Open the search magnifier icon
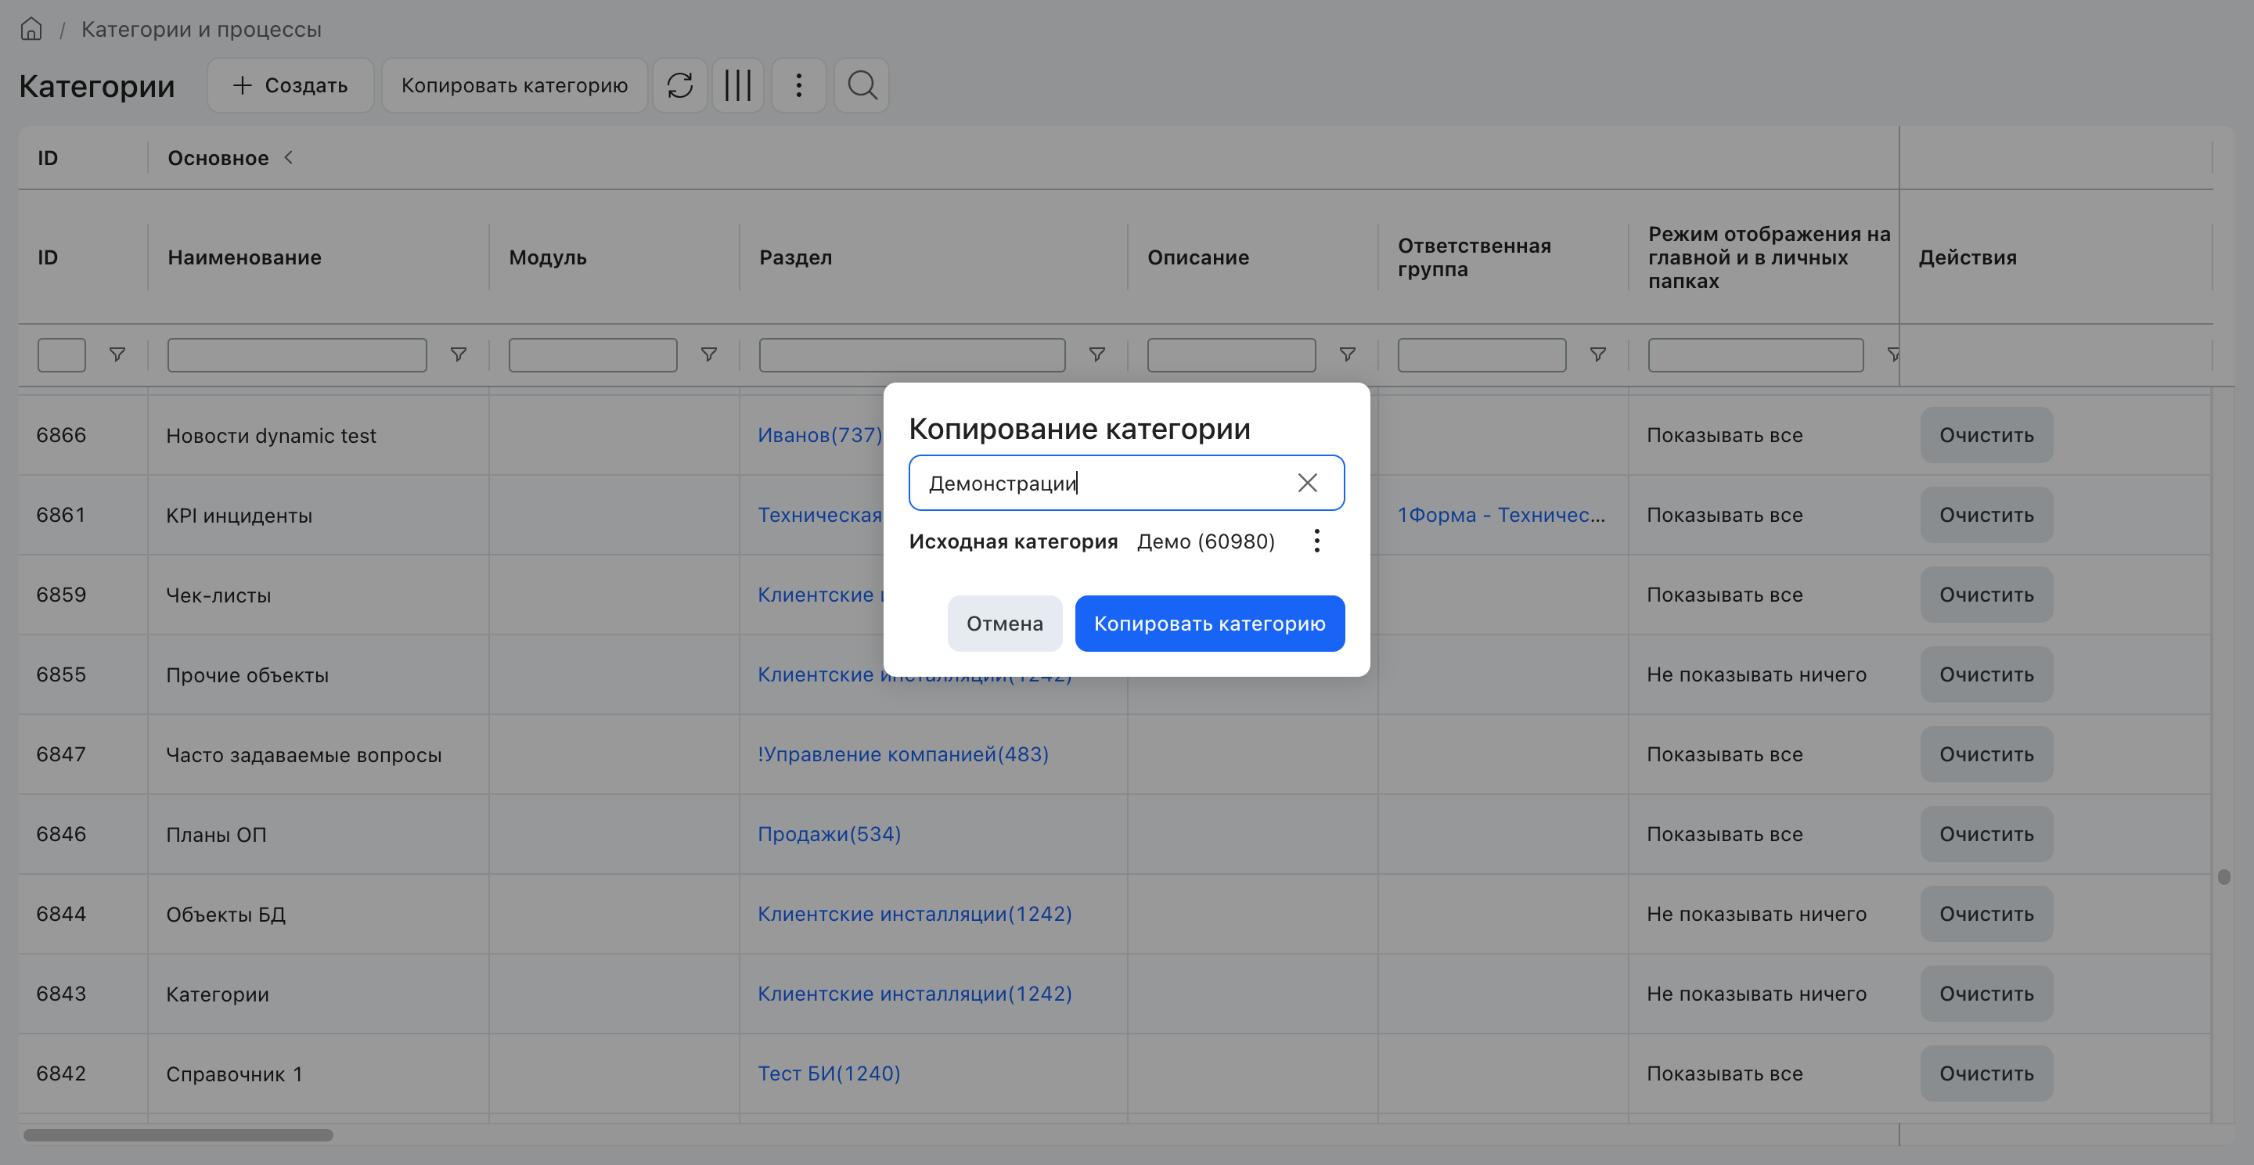Viewport: 2254px width, 1165px height. (862, 84)
